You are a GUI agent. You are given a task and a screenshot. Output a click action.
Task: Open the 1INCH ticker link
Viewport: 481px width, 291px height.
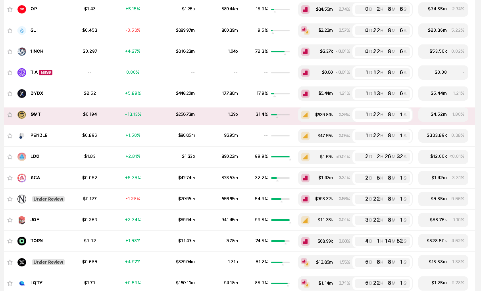point(37,51)
